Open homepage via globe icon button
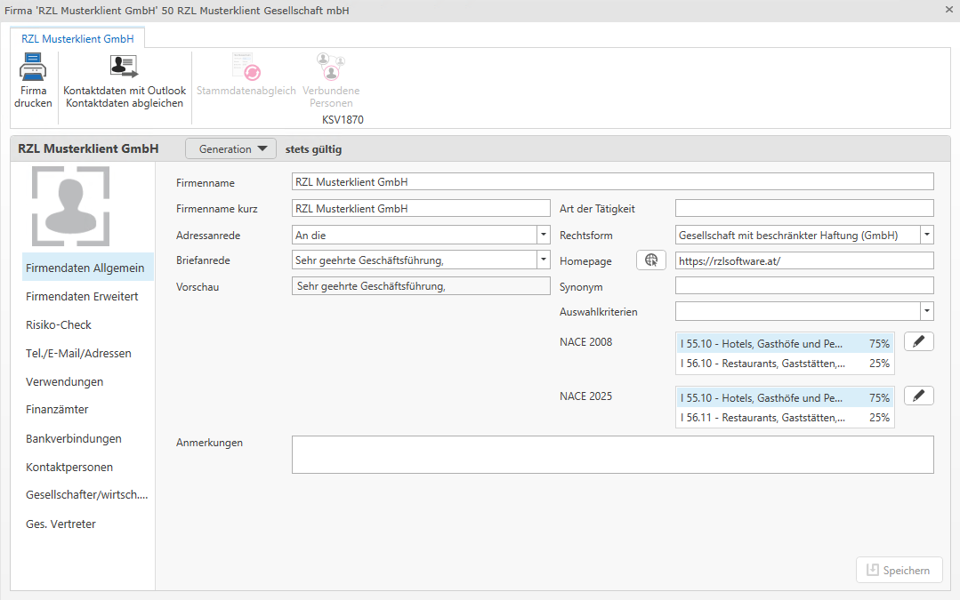The height and width of the screenshot is (600, 960). 651,260
